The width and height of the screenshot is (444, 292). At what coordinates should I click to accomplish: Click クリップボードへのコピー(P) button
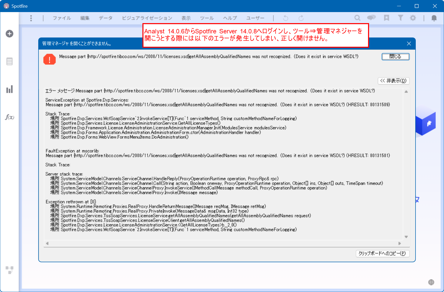click(x=382, y=253)
